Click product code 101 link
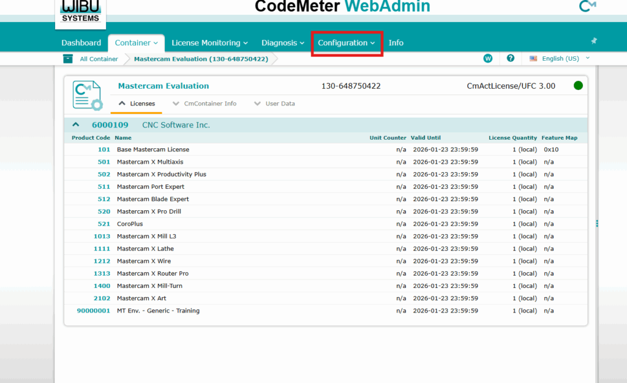The height and width of the screenshot is (383, 627). pyautogui.click(x=103, y=150)
